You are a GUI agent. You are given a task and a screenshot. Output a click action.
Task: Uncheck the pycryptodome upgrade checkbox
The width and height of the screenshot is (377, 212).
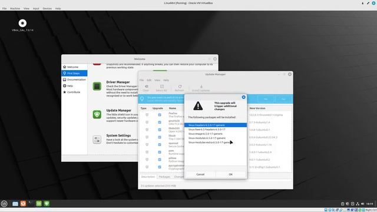tap(160, 167)
